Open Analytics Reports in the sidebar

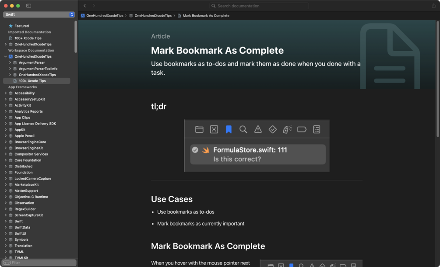[x=28, y=111]
